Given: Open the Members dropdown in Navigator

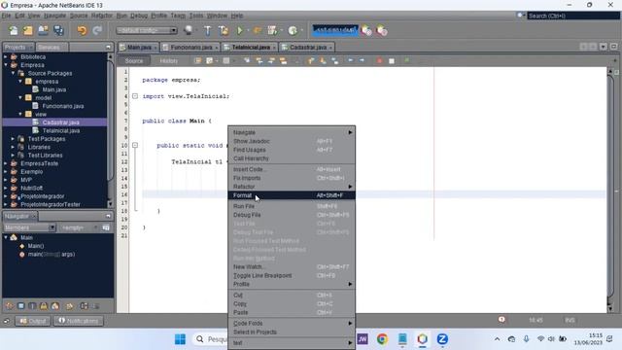Looking at the screenshot, I should tap(29, 227).
